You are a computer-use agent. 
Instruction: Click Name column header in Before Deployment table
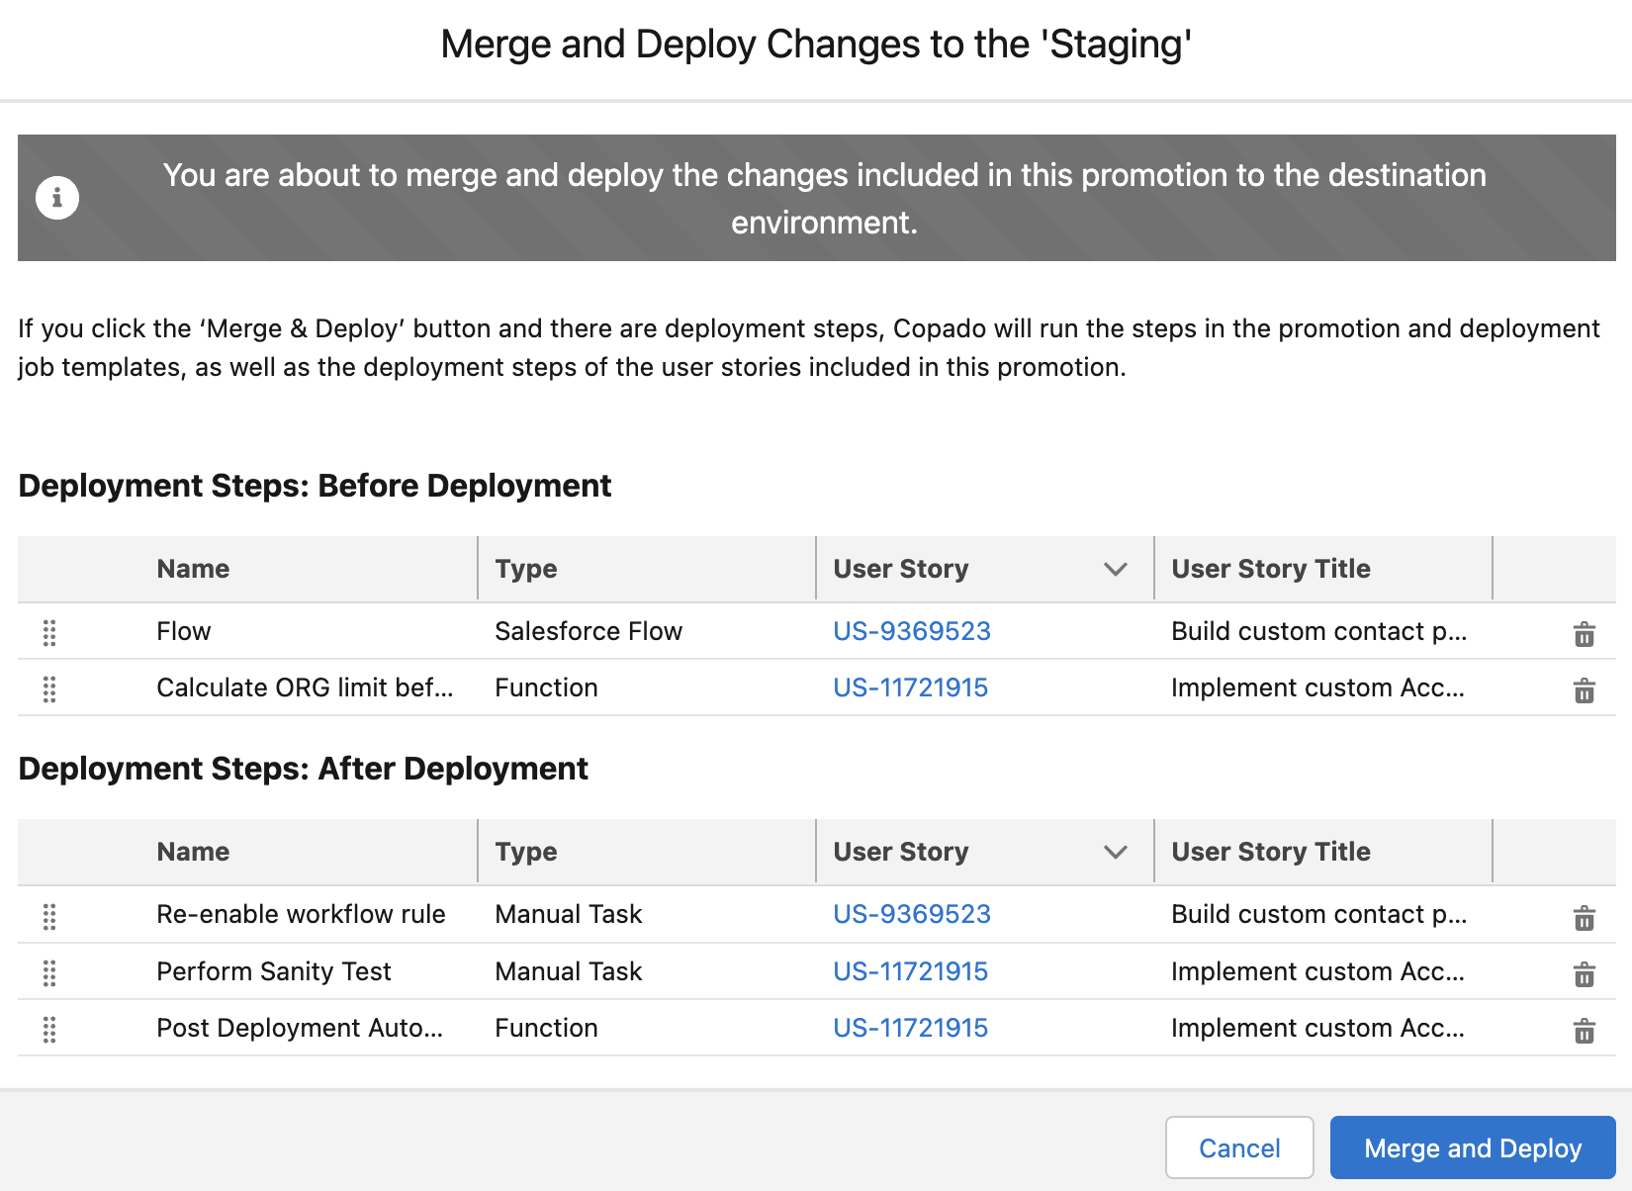pyautogui.click(x=193, y=569)
